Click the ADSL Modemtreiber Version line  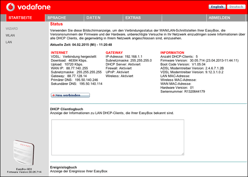[192, 68]
